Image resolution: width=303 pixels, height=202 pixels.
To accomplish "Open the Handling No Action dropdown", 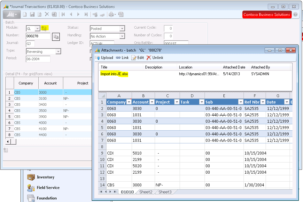I will [122, 36].
